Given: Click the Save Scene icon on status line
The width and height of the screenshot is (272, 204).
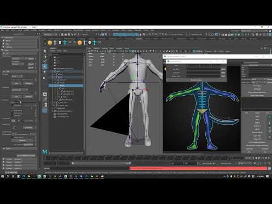Looking at the screenshot, I should pyautogui.click(x=69, y=35).
